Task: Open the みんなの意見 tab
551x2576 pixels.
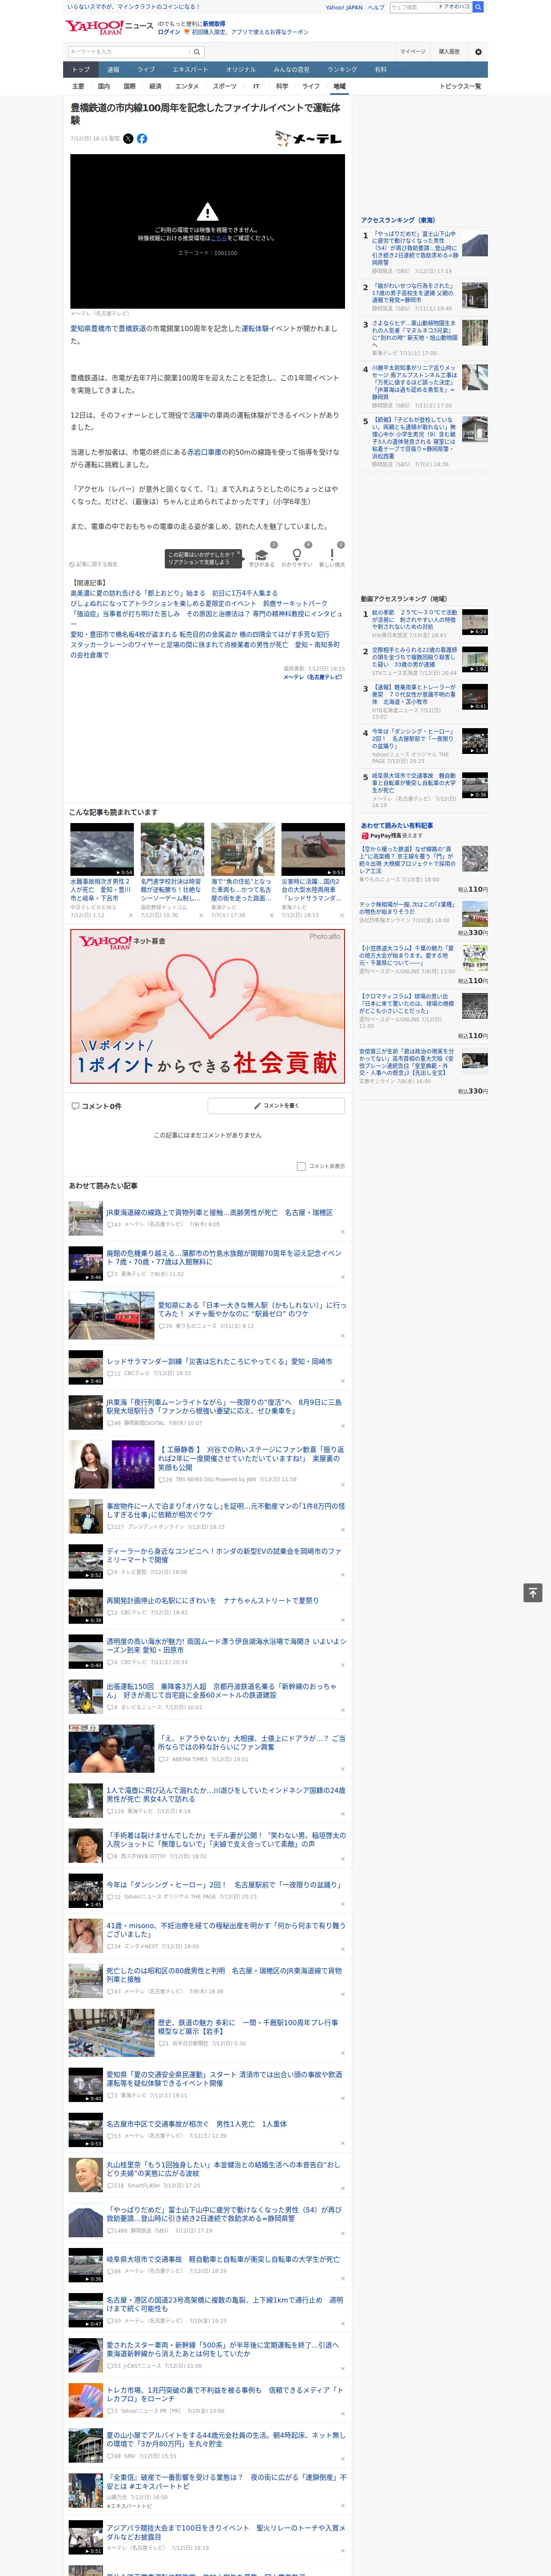Action: click(291, 70)
